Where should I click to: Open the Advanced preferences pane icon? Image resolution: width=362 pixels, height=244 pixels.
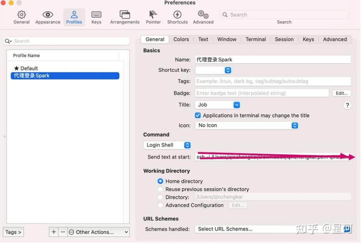tap(203, 17)
